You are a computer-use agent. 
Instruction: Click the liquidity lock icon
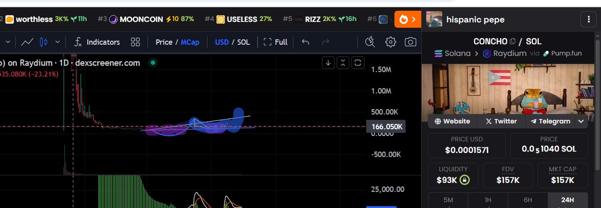pos(465,179)
